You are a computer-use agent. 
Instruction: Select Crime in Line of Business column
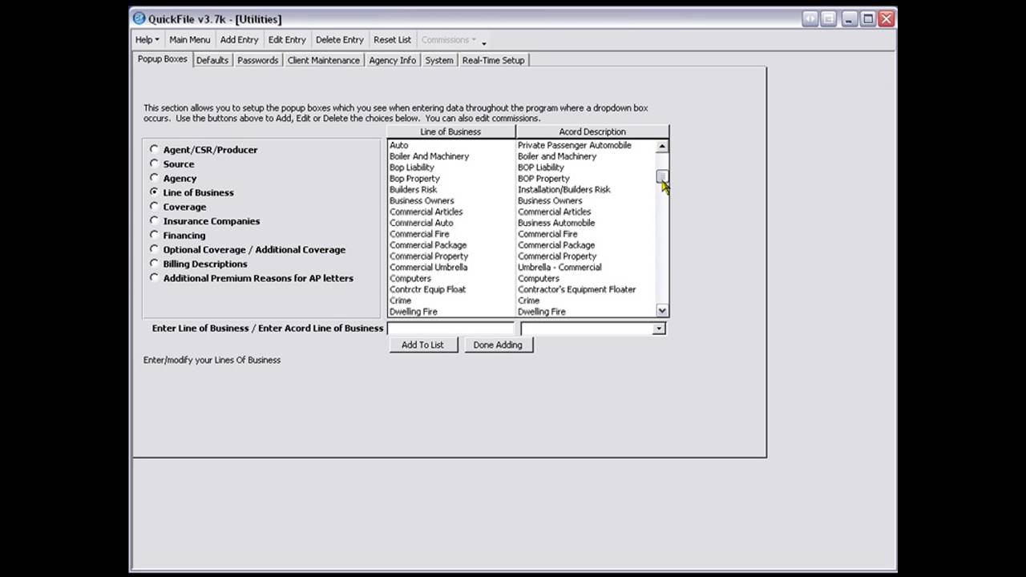(x=401, y=301)
